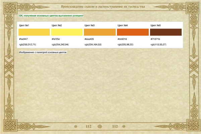Pick the orange swatch under Цвет №3
201x134 pixels.
(x=100, y=32)
